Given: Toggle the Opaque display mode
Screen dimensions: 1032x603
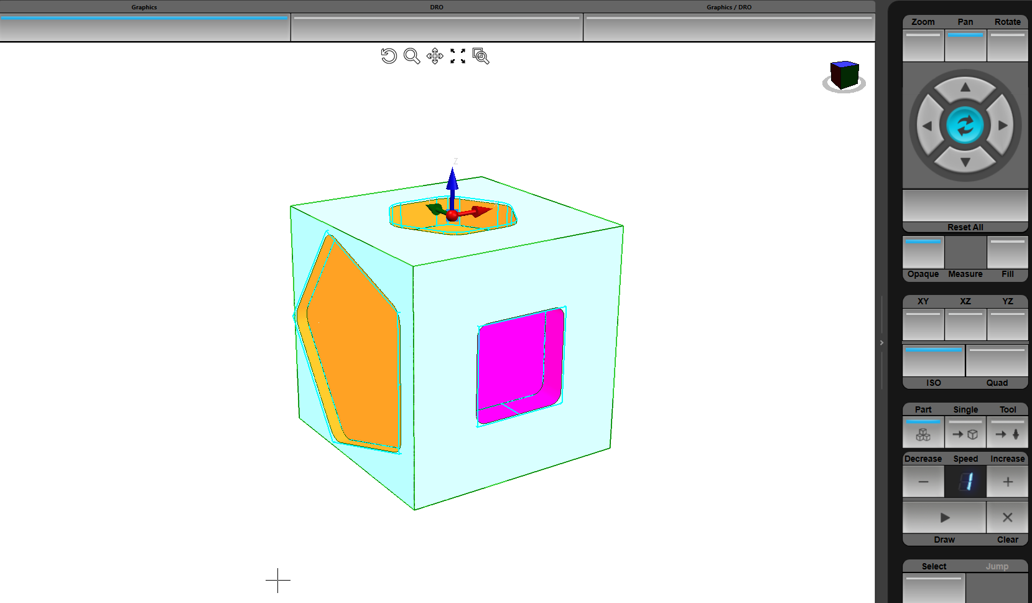Looking at the screenshot, I should [x=923, y=252].
